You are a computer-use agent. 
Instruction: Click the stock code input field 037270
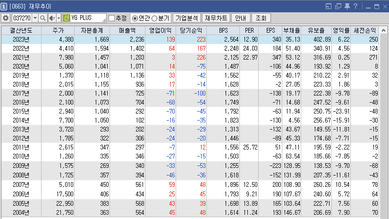22,18
